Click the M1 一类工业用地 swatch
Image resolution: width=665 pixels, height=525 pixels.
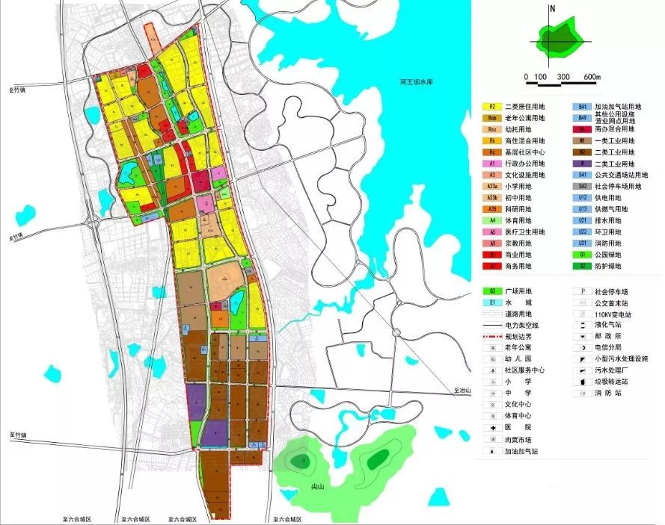tap(583, 141)
